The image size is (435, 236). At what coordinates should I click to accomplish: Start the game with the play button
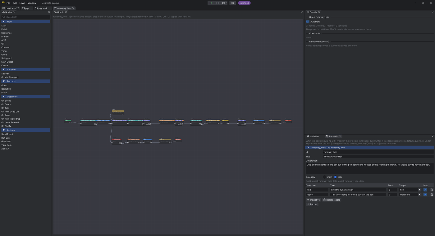(x=211, y=3)
